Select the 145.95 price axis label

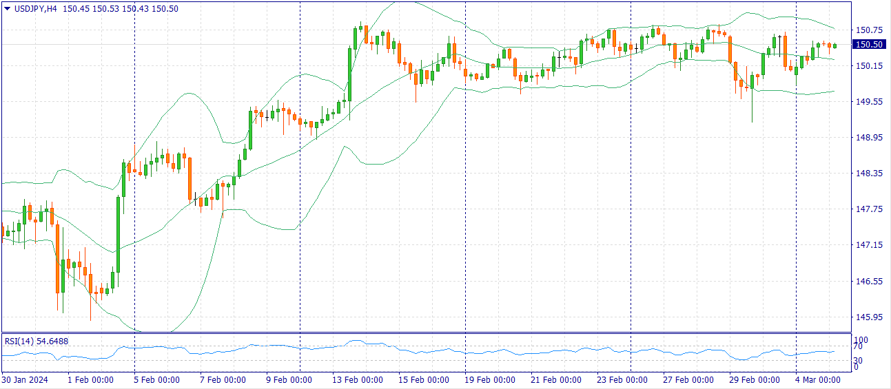point(868,317)
